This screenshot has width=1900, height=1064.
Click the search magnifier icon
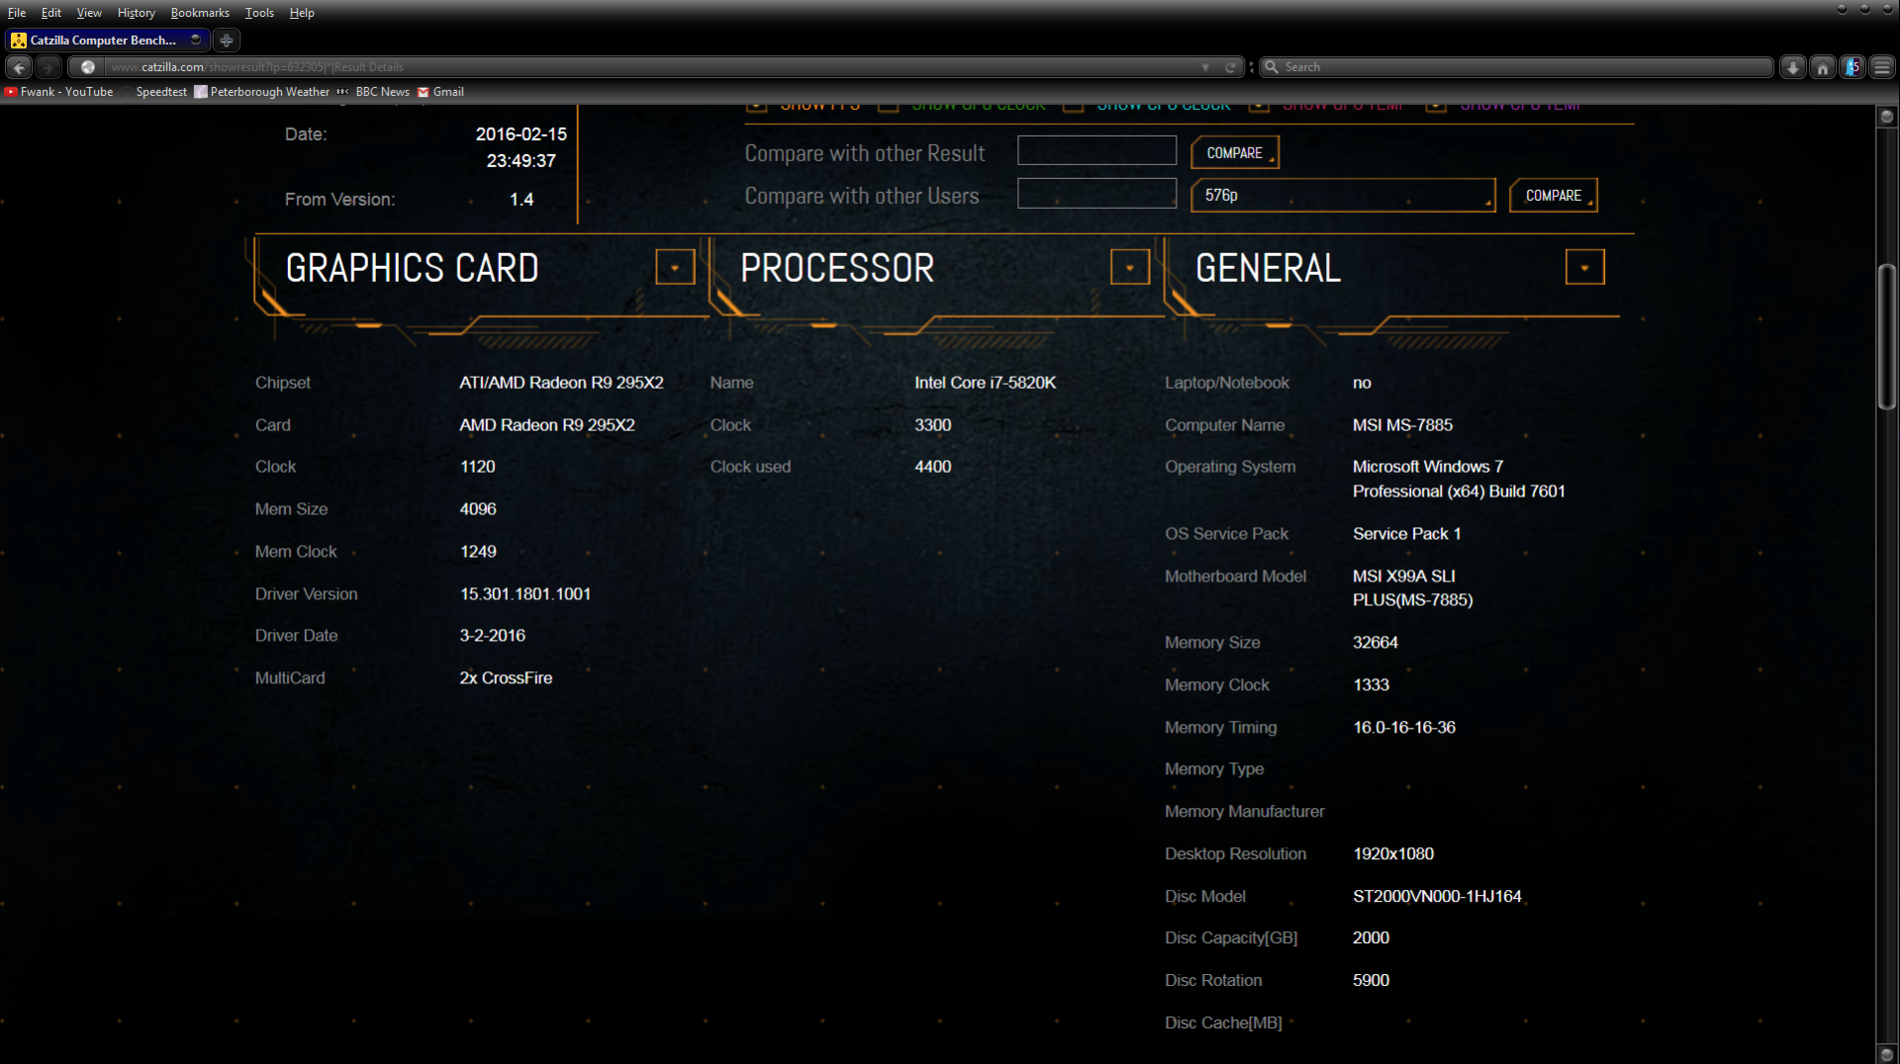[1273, 67]
